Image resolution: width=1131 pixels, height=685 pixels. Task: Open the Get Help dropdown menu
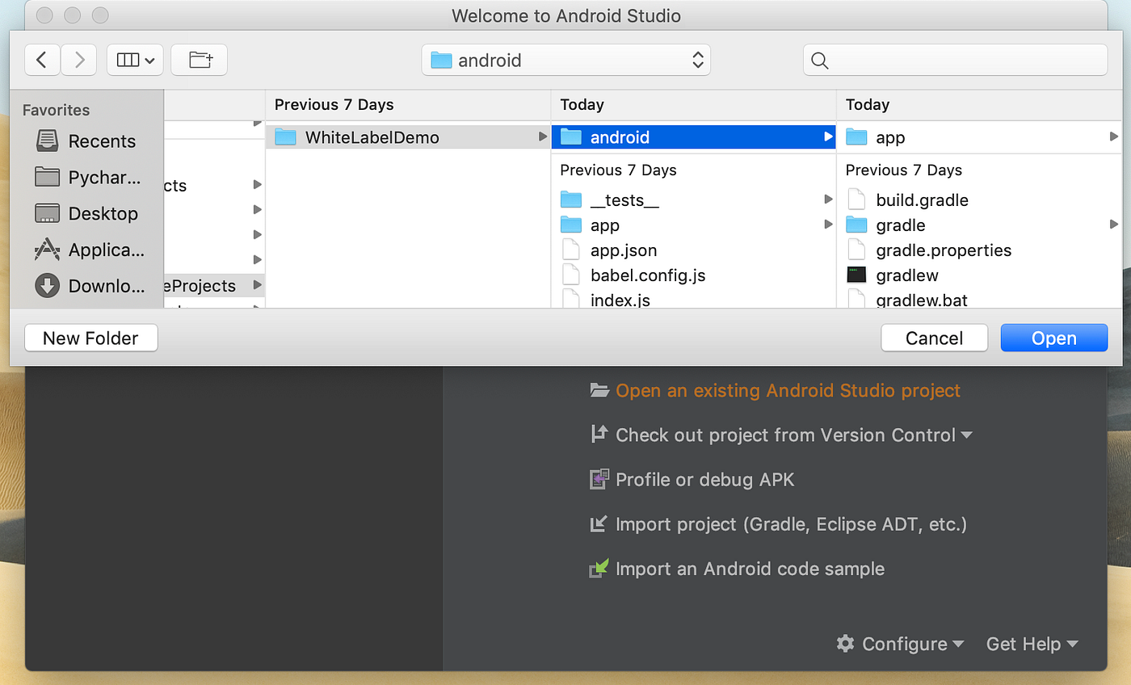[1032, 644]
